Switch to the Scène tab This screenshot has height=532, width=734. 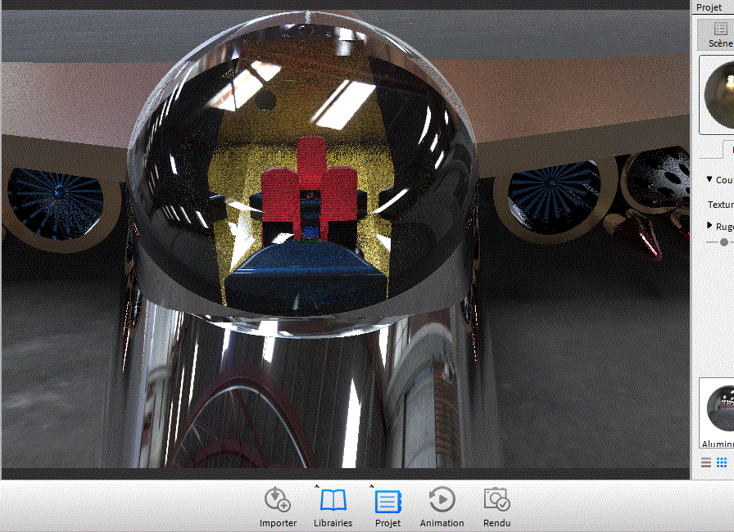coord(717,34)
